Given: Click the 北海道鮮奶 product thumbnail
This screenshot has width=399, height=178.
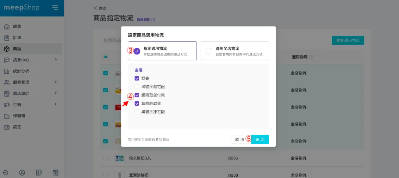Looking at the screenshot, I should click(120, 175).
